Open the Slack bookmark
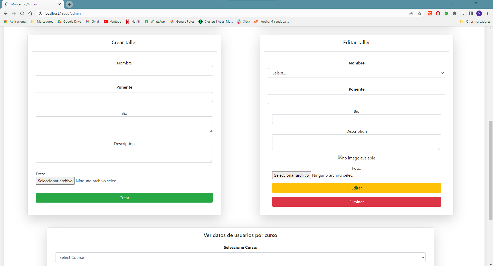This screenshot has height=266, width=493. [244, 22]
